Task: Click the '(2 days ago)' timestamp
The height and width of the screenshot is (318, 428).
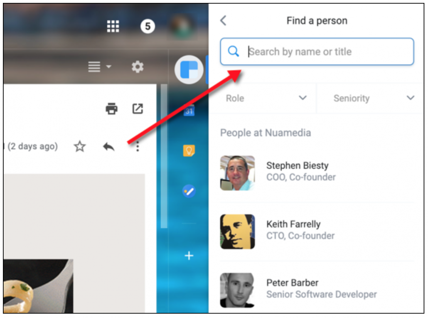Action: coord(32,147)
